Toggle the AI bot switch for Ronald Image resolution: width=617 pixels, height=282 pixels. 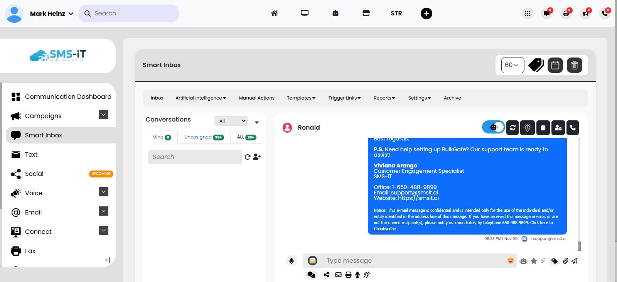[x=493, y=127]
